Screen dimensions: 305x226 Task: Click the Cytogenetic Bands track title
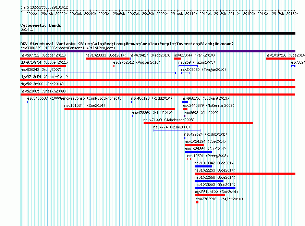point(41,25)
